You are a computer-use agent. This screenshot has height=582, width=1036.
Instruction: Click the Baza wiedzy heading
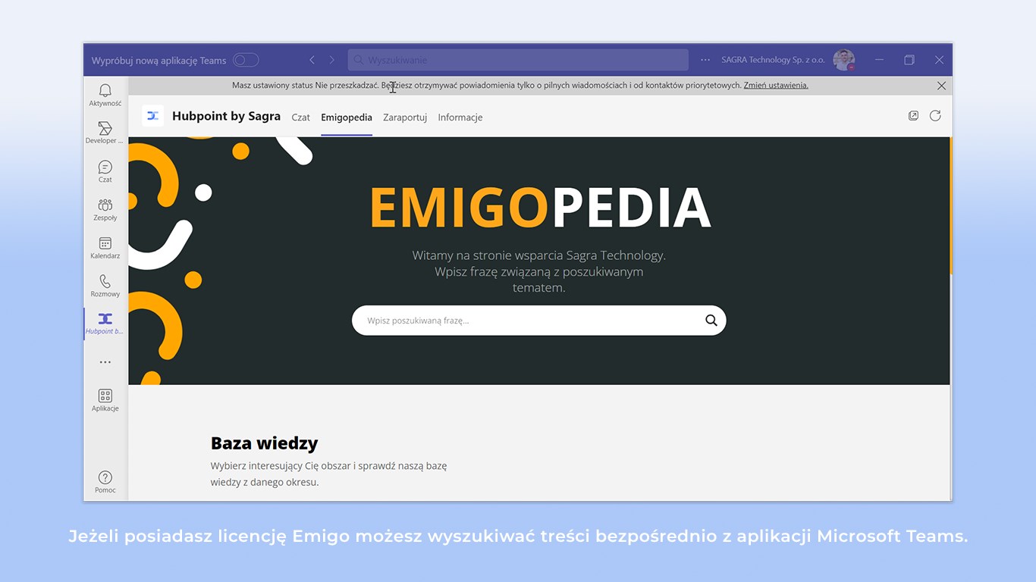(x=264, y=443)
